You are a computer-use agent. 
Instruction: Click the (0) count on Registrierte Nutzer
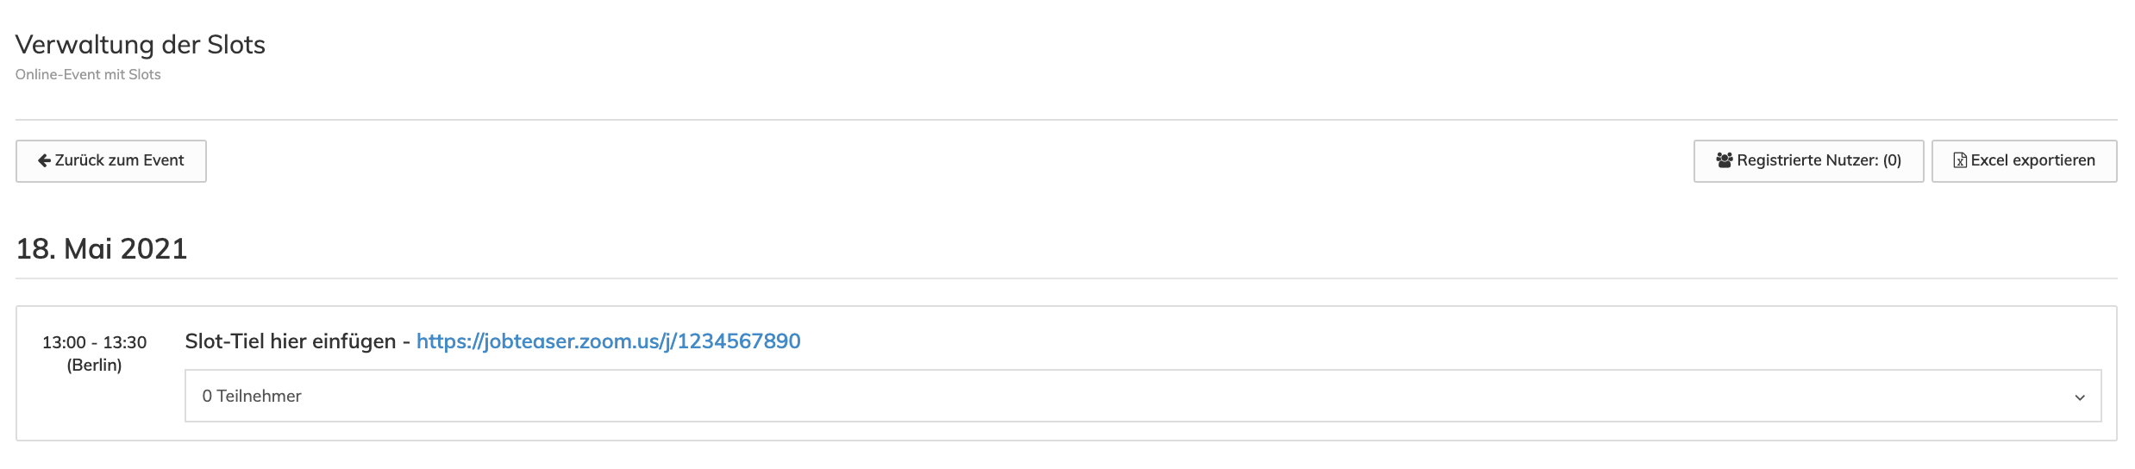coord(1892,161)
